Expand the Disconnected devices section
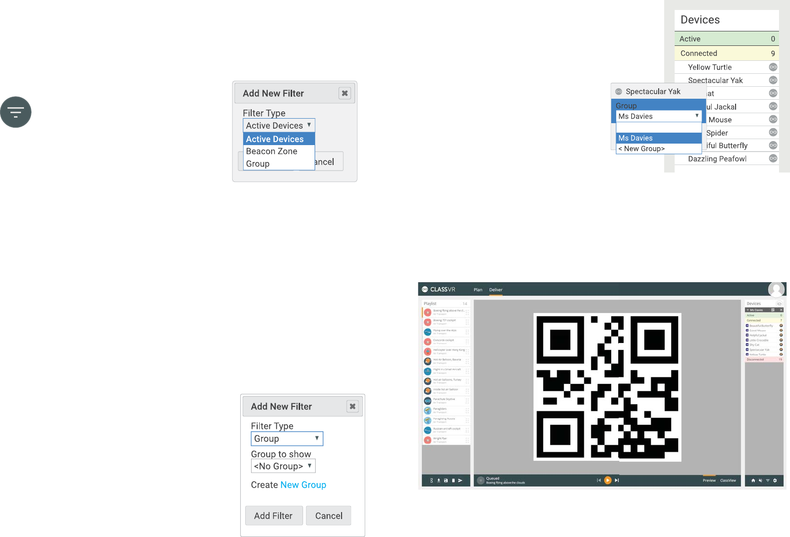This screenshot has height=537, width=790. click(764, 359)
